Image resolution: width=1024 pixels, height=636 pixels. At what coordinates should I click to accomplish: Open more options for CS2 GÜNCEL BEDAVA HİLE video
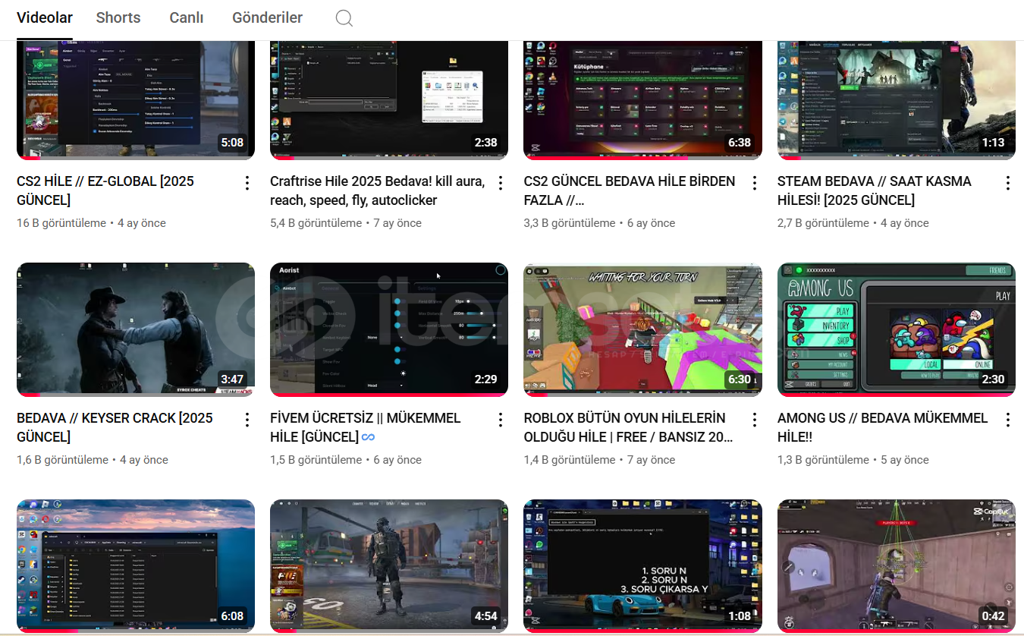(754, 183)
